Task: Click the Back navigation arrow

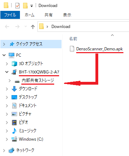Action: (7, 27)
